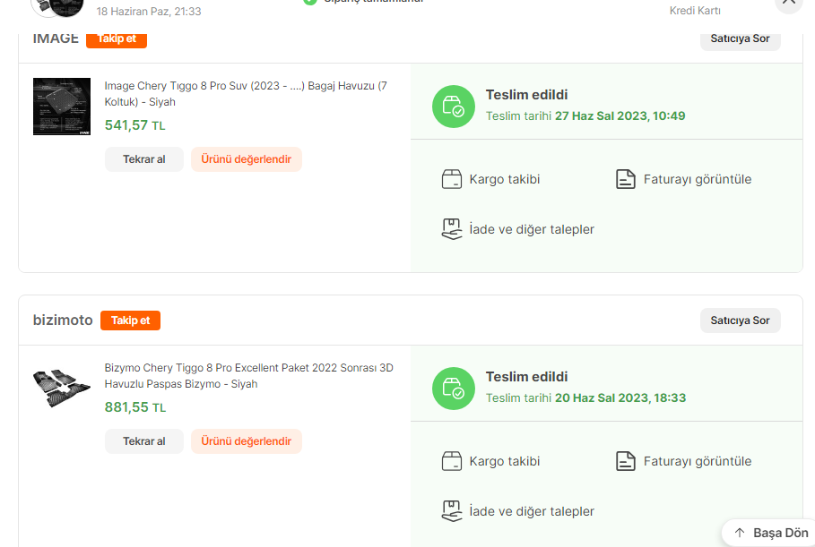Screen dimensions: 815x547
Task: Open the IMAGE seller name
Action: (x=56, y=38)
